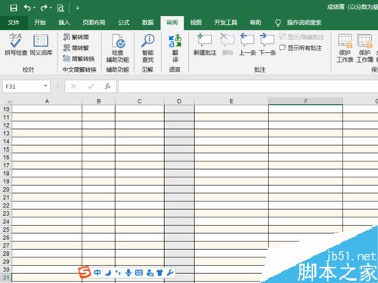378x283 pixels.
Task: Go to previous comment 上一条
Action: tap(247, 45)
